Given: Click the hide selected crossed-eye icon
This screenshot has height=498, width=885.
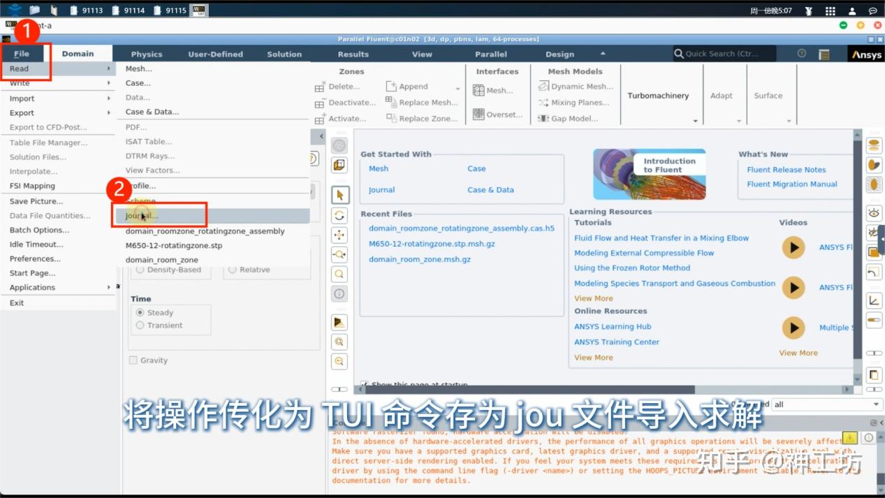Looking at the screenshot, I should point(873,232).
